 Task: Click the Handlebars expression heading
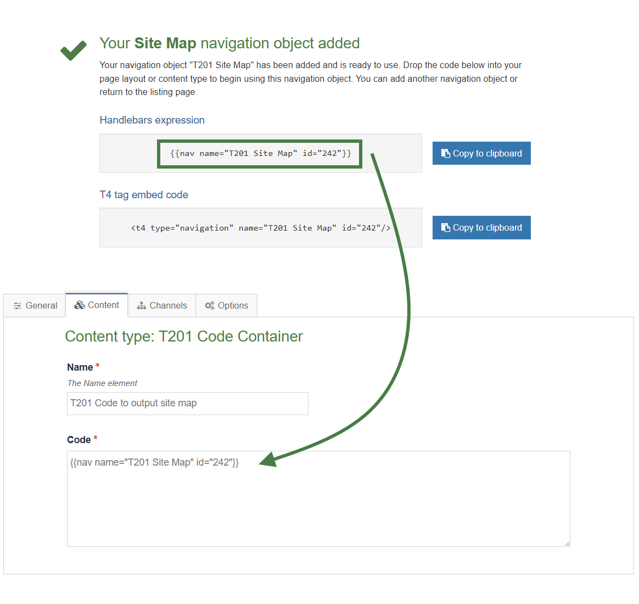152,120
